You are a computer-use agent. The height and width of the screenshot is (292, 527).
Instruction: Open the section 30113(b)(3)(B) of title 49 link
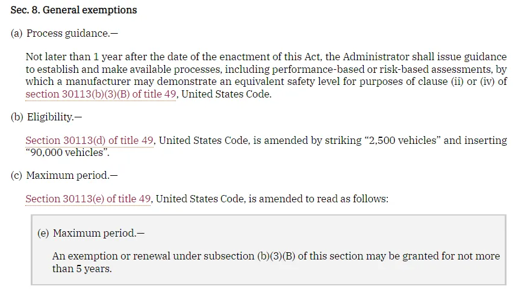pyautogui.click(x=101, y=95)
